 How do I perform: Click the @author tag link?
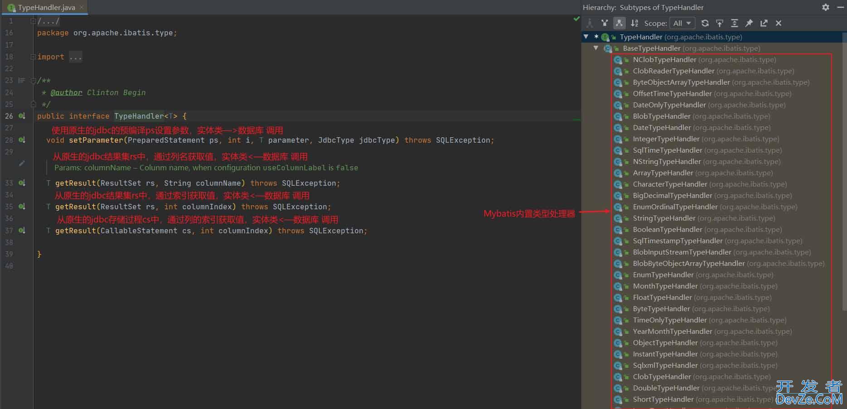(x=66, y=92)
